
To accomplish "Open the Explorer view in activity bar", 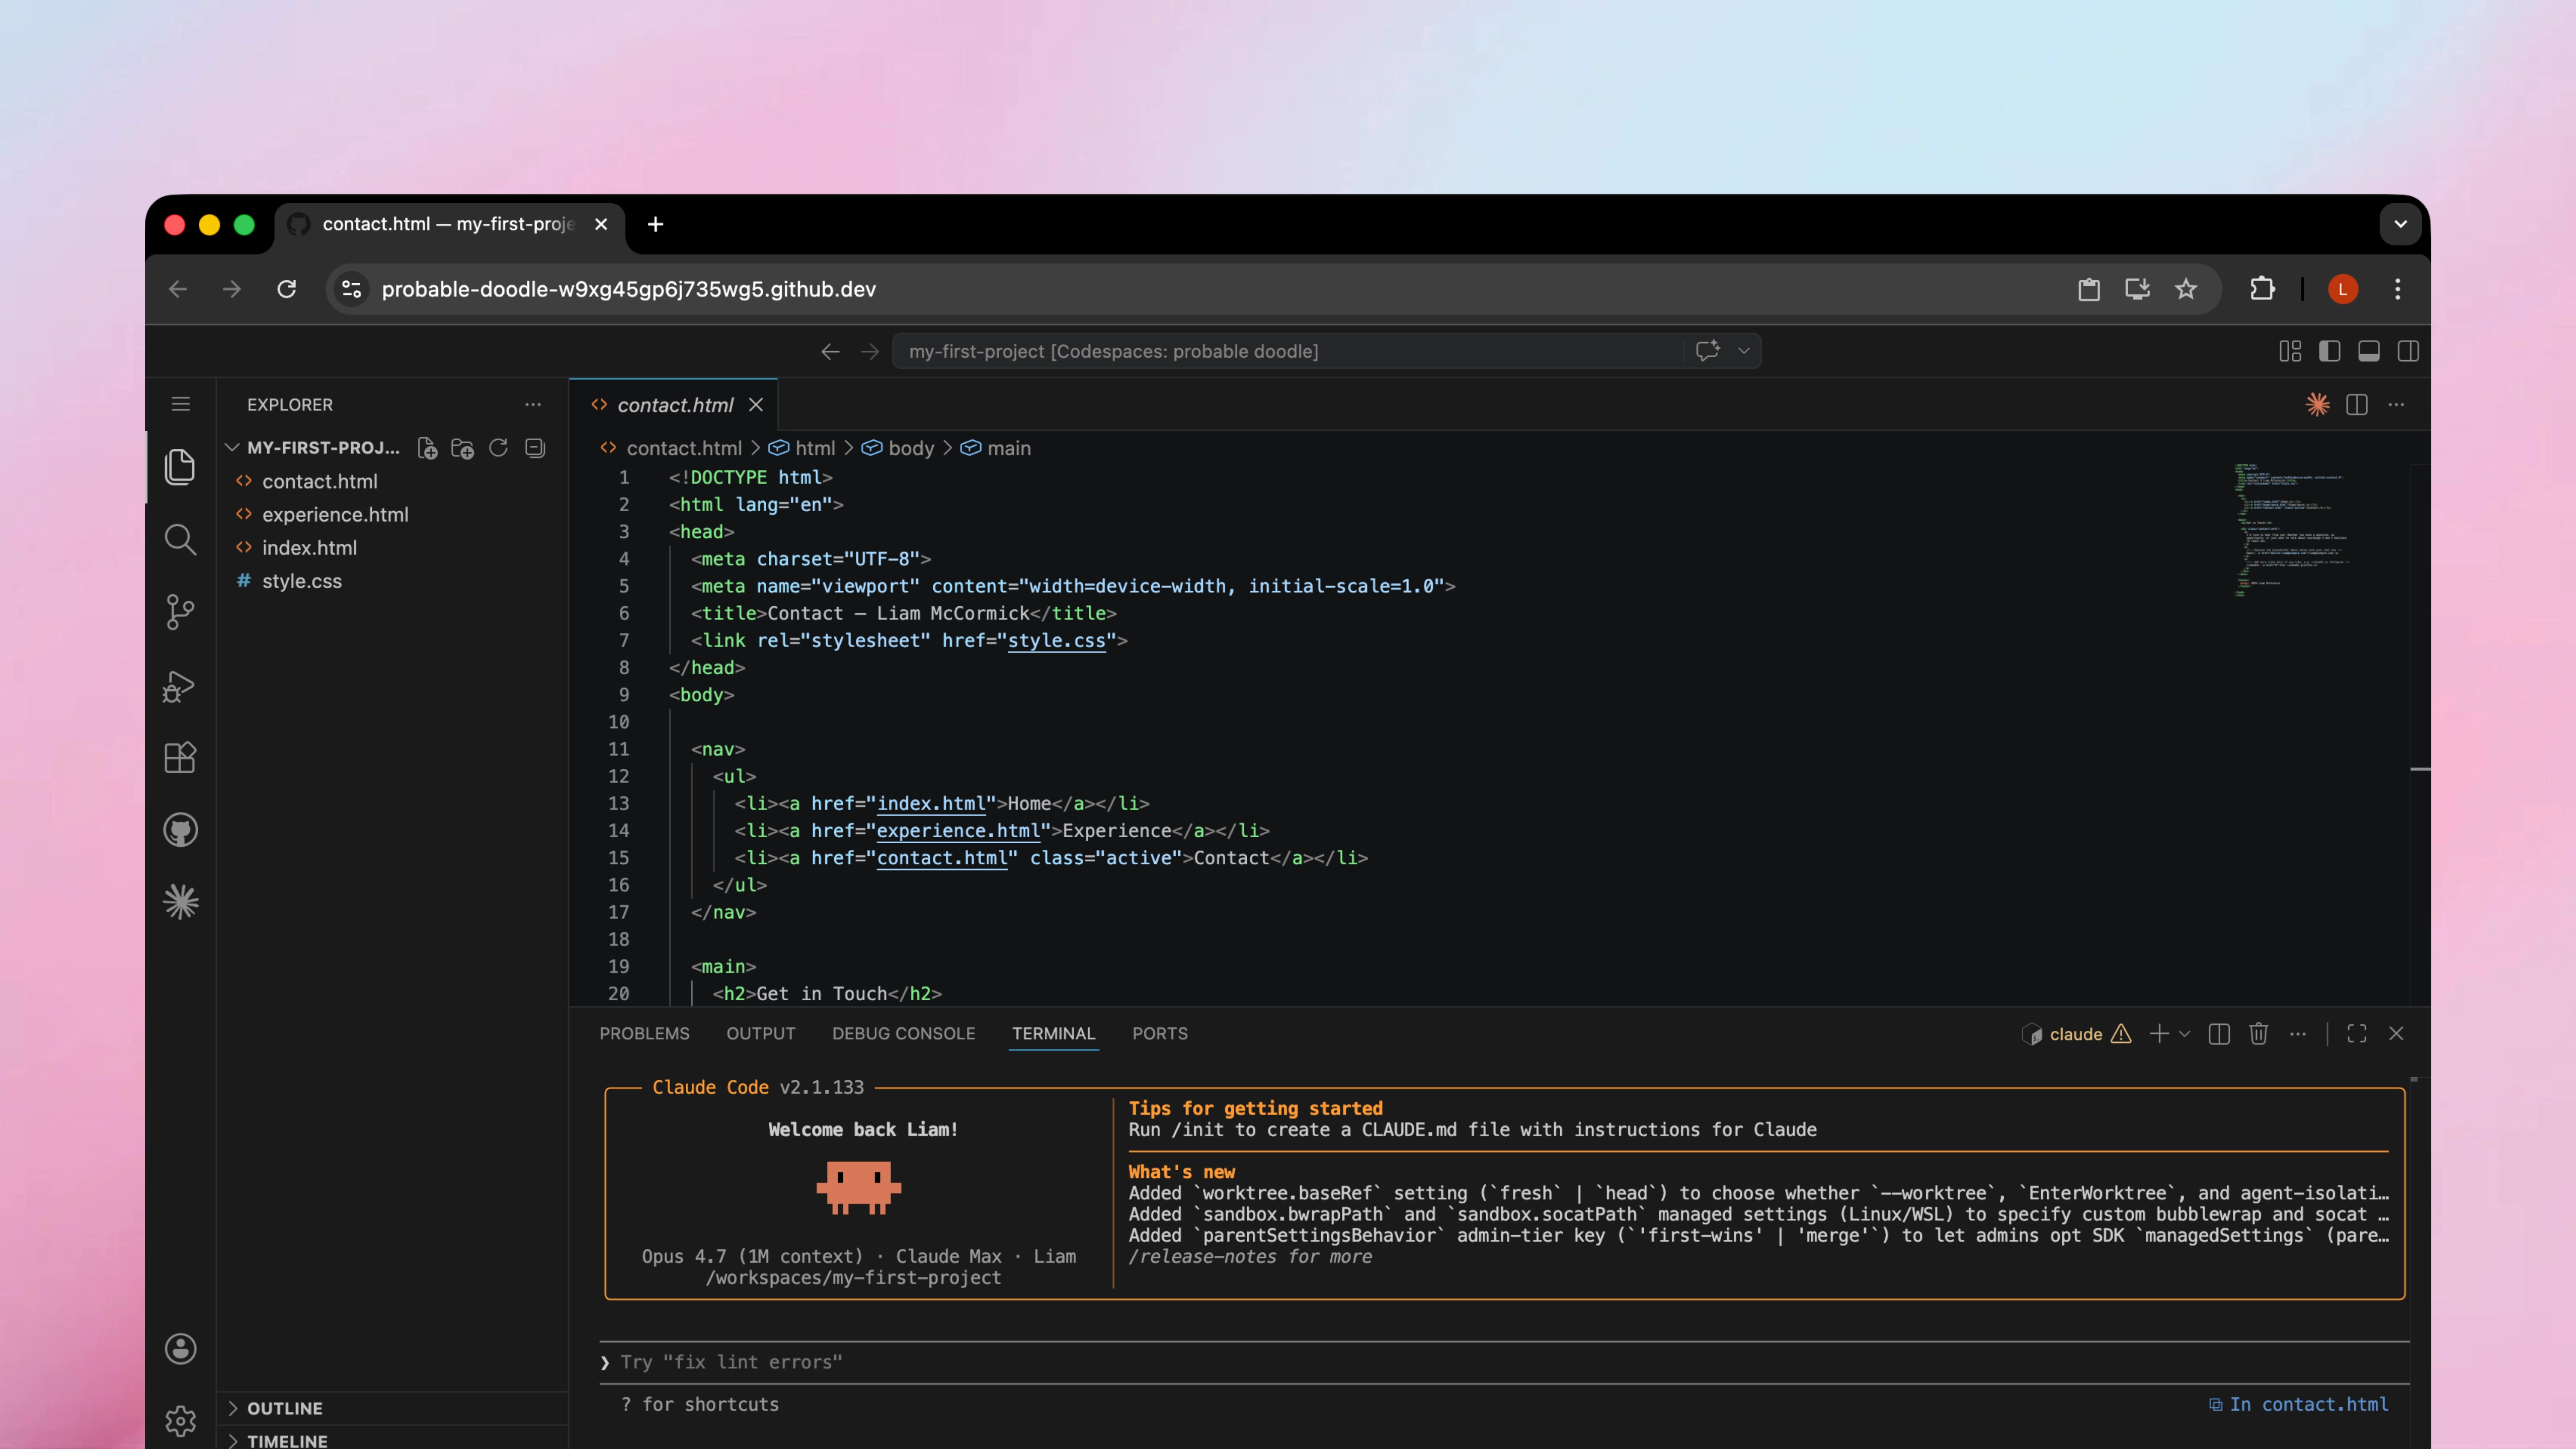I will coord(180,467).
